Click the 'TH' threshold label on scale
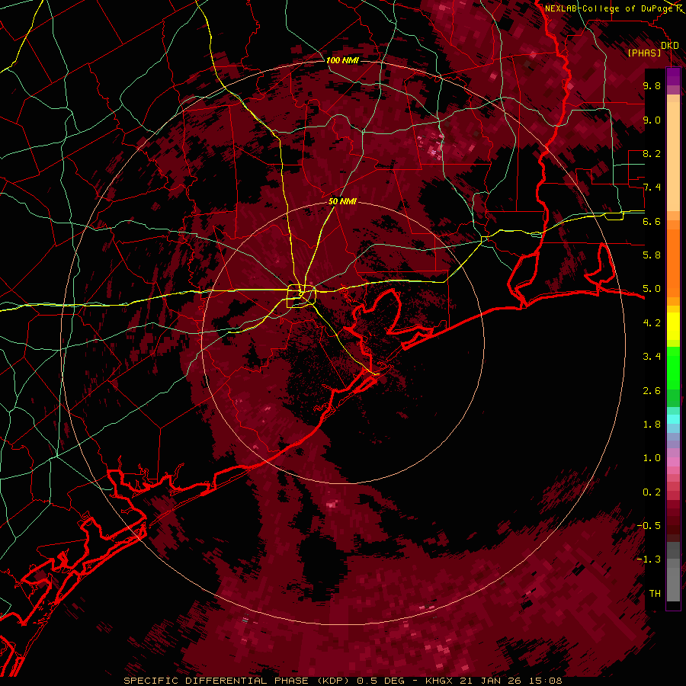 [655, 594]
